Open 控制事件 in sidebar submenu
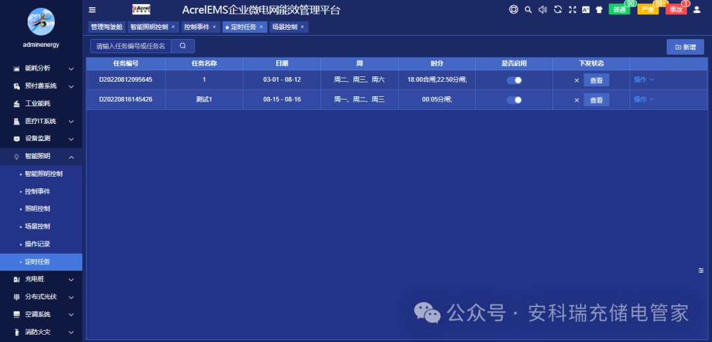This screenshot has width=712, height=342. pos(37,191)
